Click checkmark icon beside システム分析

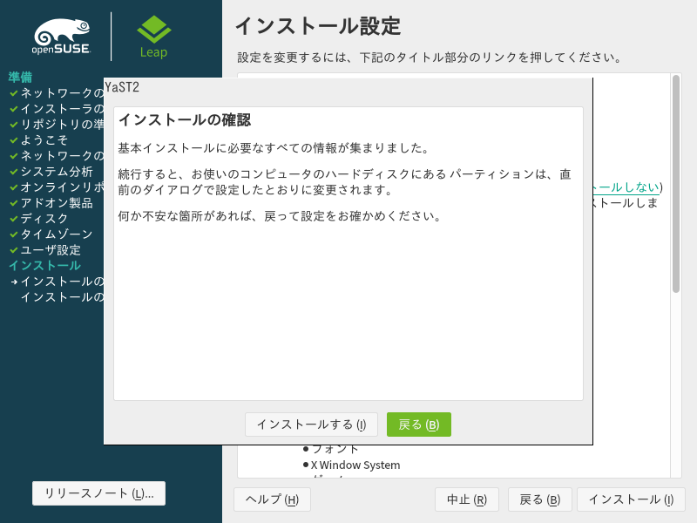click(x=14, y=172)
